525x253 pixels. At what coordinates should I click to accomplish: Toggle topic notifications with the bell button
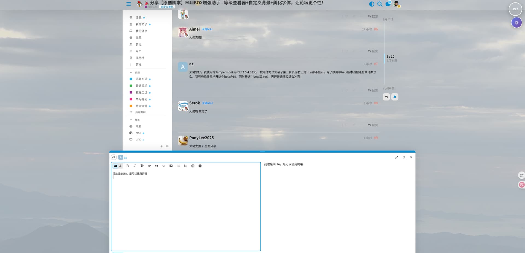pos(395,97)
